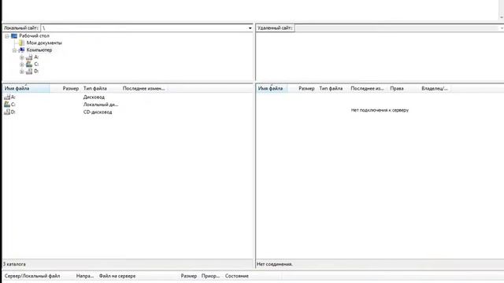504x283 pixels.
Task: Click the A: floppy drive icon in tree
Action: click(x=29, y=57)
